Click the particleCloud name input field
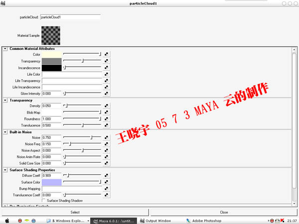This screenshot has height=224, width=299. (70, 17)
